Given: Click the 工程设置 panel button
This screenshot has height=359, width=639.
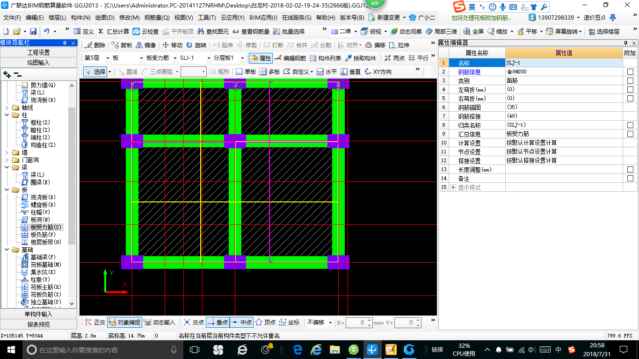Looking at the screenshot, I should click(38, 52).
